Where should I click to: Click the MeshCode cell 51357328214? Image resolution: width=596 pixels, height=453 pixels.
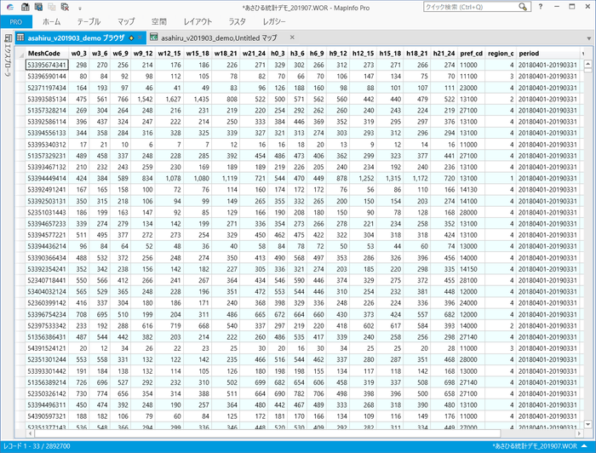(47, 111)
